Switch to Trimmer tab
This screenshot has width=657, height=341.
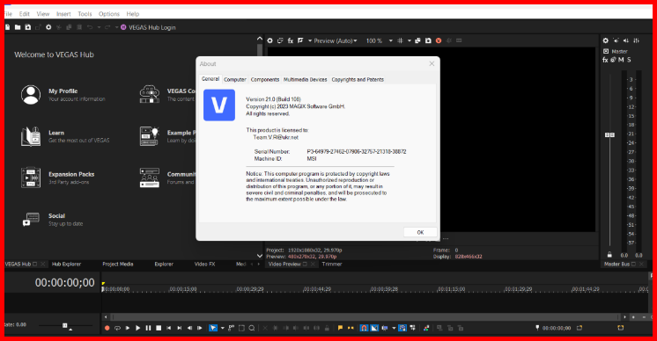click(x=332, y=265)
